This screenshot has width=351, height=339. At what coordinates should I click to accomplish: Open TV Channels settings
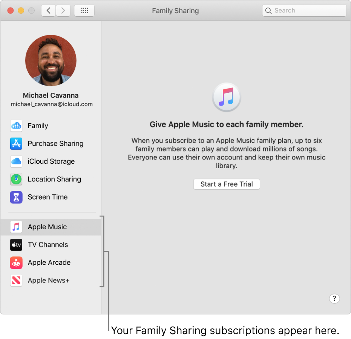click(48, 245)
